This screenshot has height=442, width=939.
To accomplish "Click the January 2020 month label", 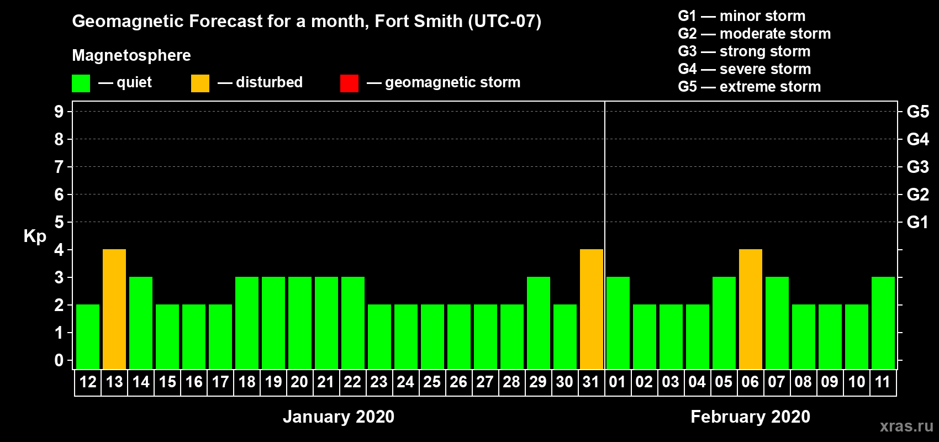I will [x=339, y=417].
